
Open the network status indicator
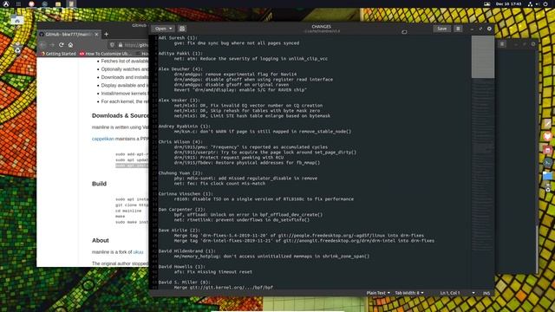pyautogui.click(x=530, y=3)
